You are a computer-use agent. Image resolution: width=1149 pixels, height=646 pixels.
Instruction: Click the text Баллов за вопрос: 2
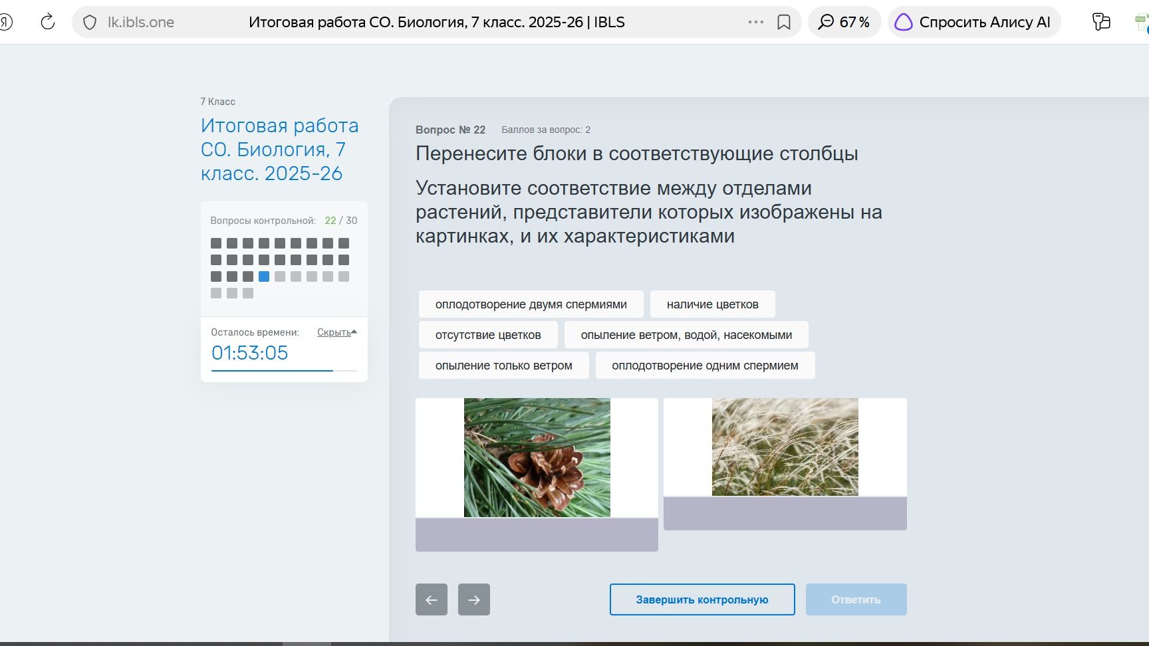(x=546, y=130)
